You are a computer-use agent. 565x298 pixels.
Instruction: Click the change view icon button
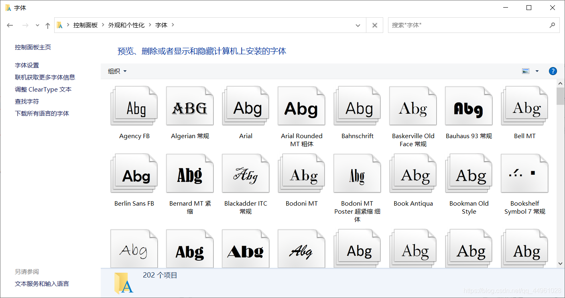526,71
